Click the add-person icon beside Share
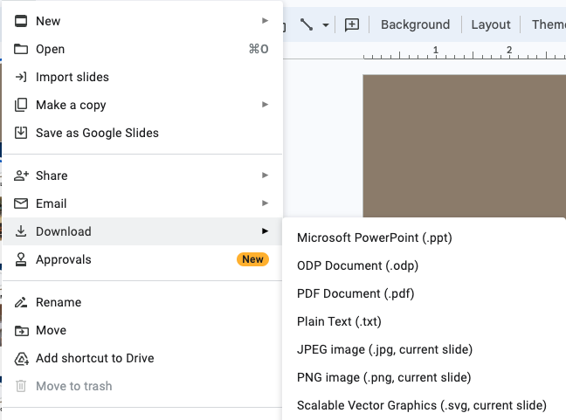This screenshot has height=420, width=566. click(x=21, y=176)
